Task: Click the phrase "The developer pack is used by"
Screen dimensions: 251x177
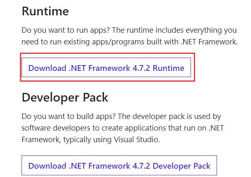Action: click(x=169, y=116)
